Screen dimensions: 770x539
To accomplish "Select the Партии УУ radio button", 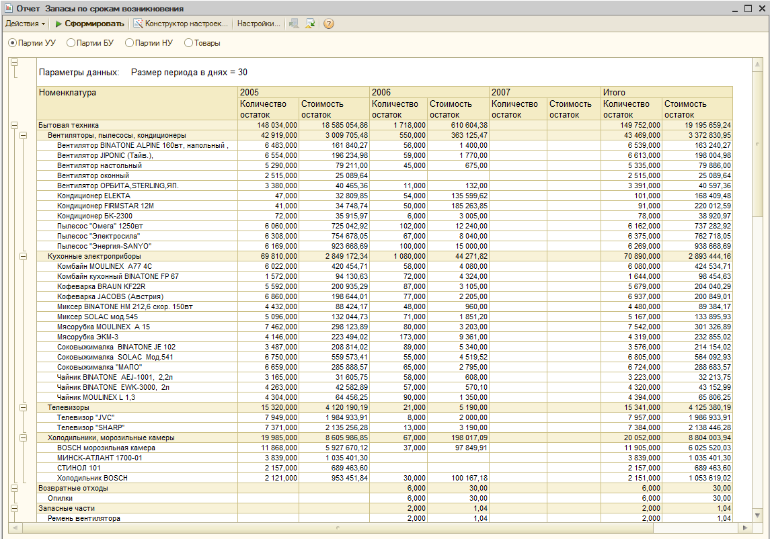I will (x=12, y=43).
